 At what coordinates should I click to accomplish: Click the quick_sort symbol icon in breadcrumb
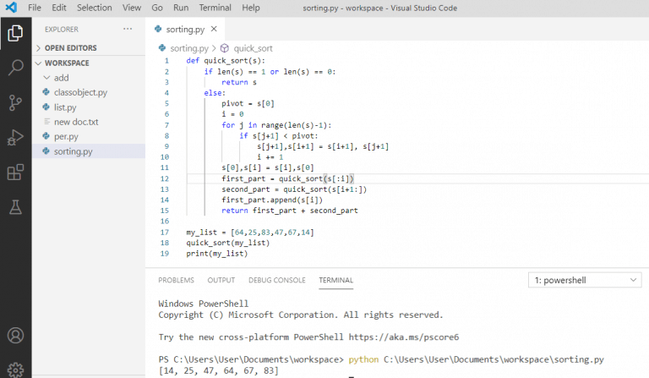[224, 48]
